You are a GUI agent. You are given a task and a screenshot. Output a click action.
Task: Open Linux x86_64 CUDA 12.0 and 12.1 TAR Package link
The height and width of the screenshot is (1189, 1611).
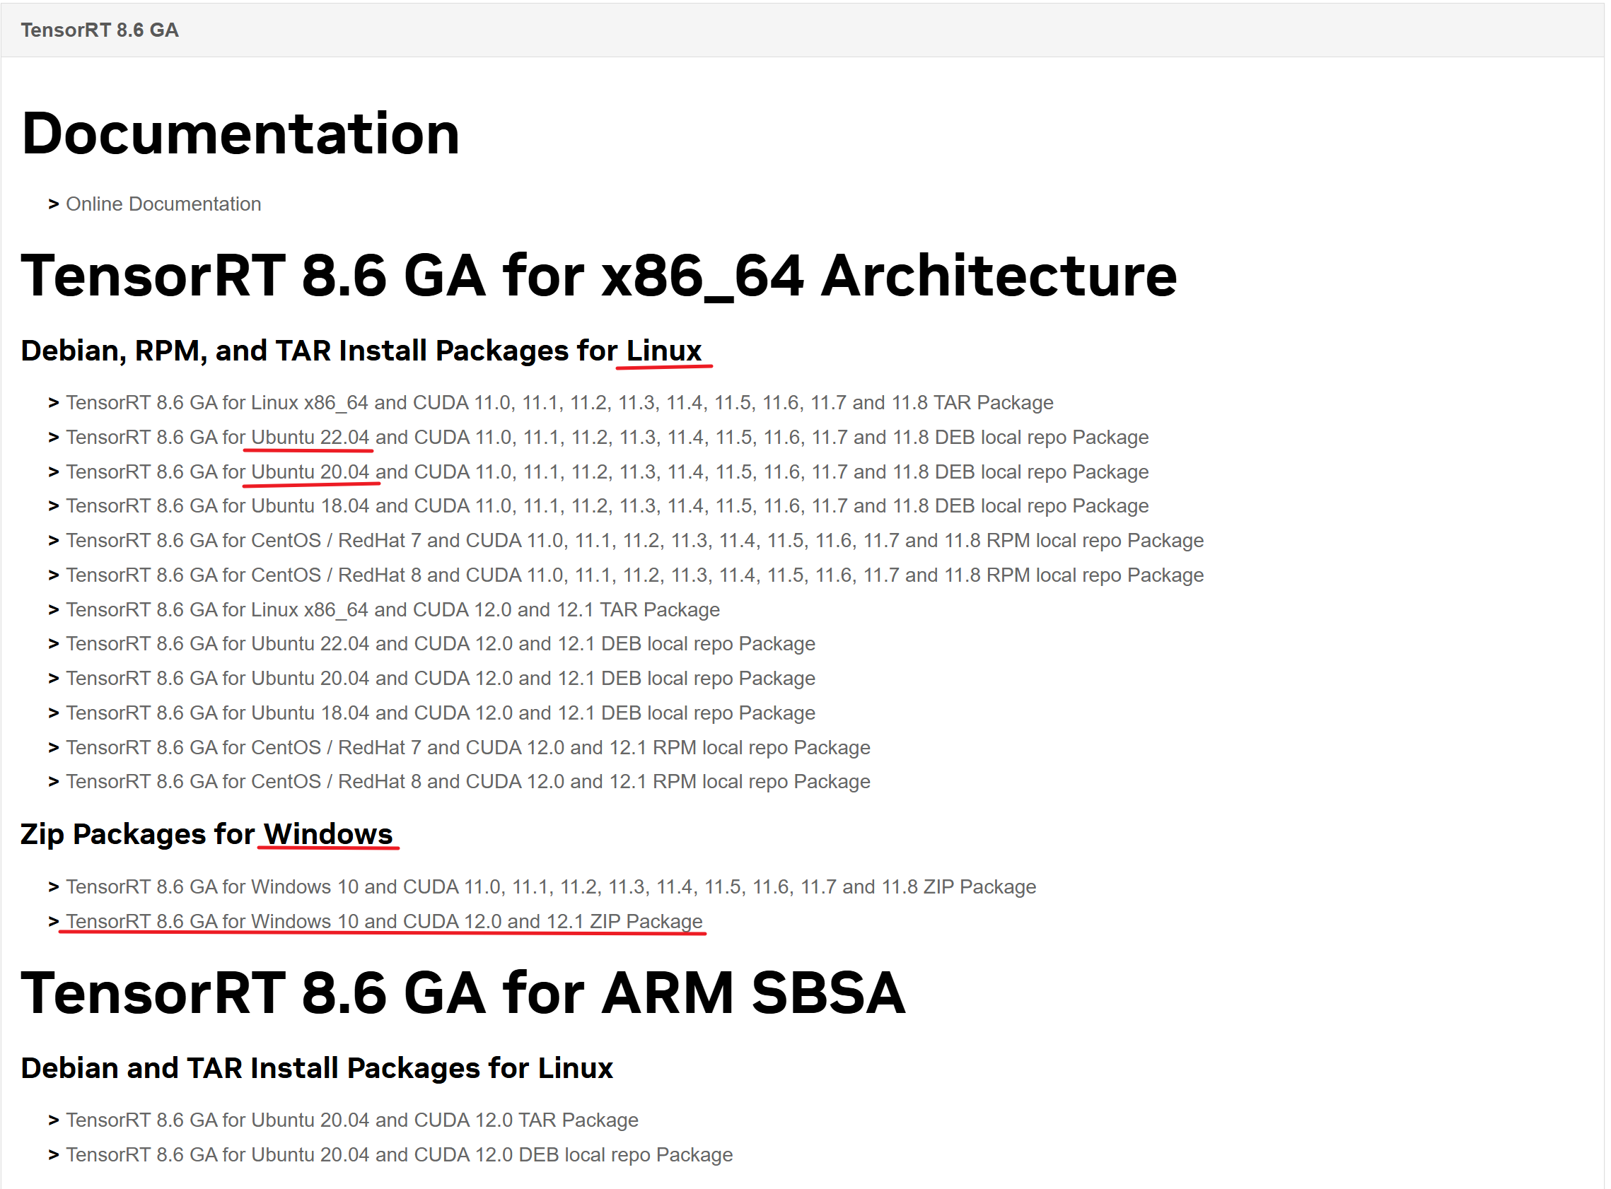(392, 609)
